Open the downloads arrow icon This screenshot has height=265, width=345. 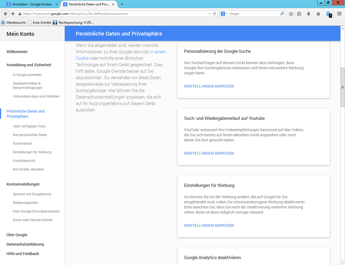(309, 14)
